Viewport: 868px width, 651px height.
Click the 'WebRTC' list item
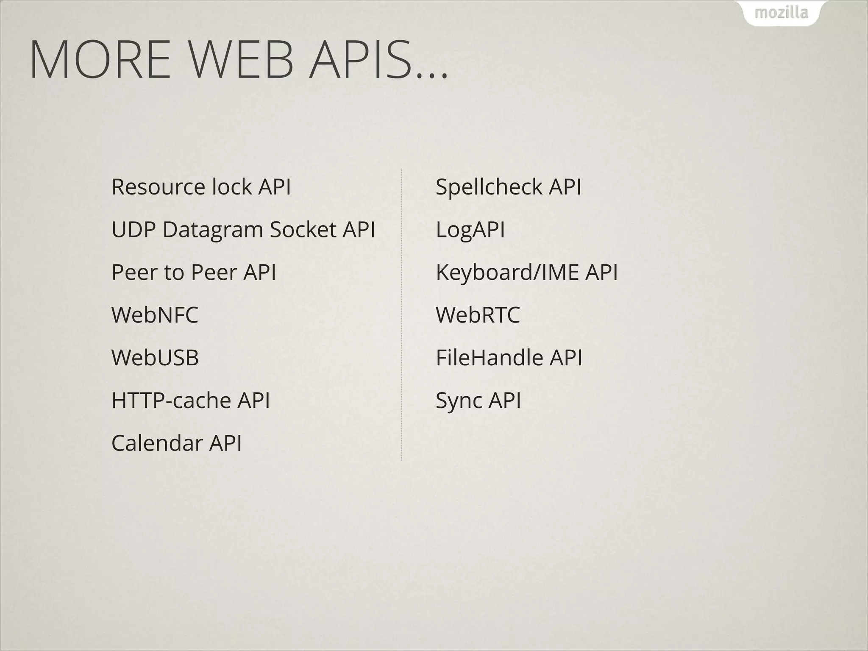click(x=478, y=315)
